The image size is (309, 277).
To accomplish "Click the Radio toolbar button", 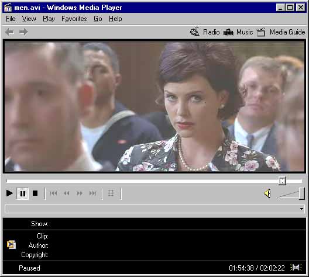I will click(205, 32).
